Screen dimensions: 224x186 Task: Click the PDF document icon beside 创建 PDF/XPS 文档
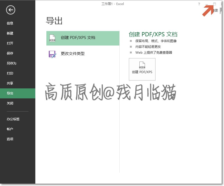coord(52,38)
